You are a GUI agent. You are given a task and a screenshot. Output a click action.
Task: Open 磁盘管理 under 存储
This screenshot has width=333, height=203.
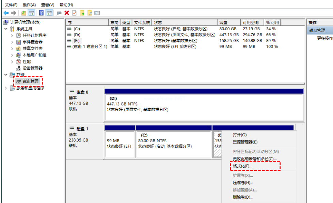click(x=30, y=81)
